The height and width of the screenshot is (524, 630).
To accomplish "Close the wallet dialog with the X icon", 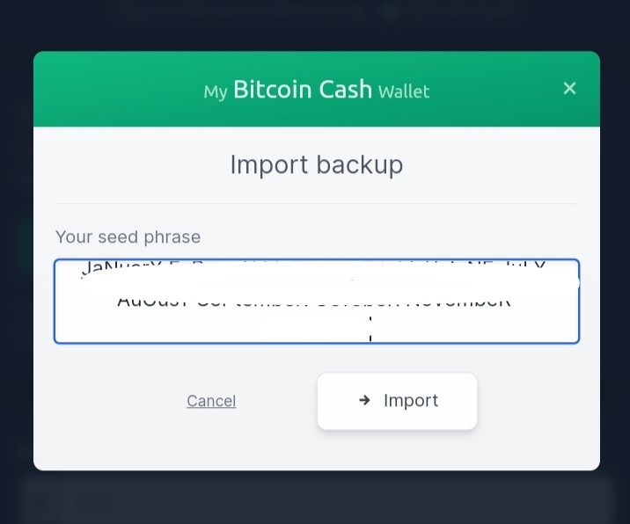I will pyautogui.click(x=569, y=88).
